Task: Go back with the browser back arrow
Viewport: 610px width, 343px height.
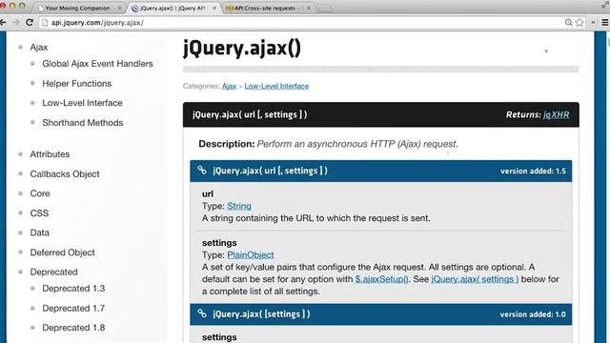Action: [3, 23]
